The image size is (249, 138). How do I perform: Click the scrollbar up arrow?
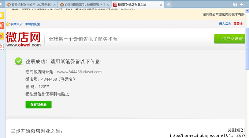tap(247, 11)
